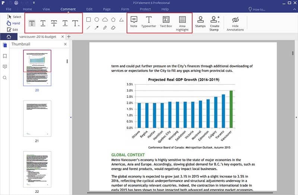Select page 21 thumbnail
The width and height of the screenshot is (298, 195).
pos(37,119)
